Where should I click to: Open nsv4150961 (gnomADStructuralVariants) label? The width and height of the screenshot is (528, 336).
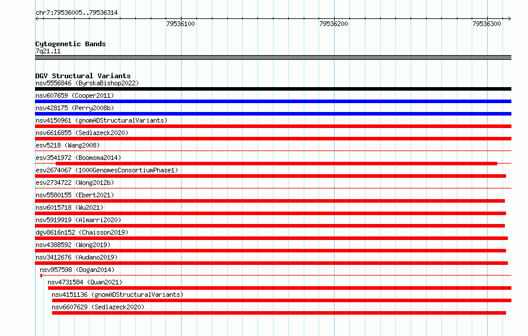[x=101, y=120]
